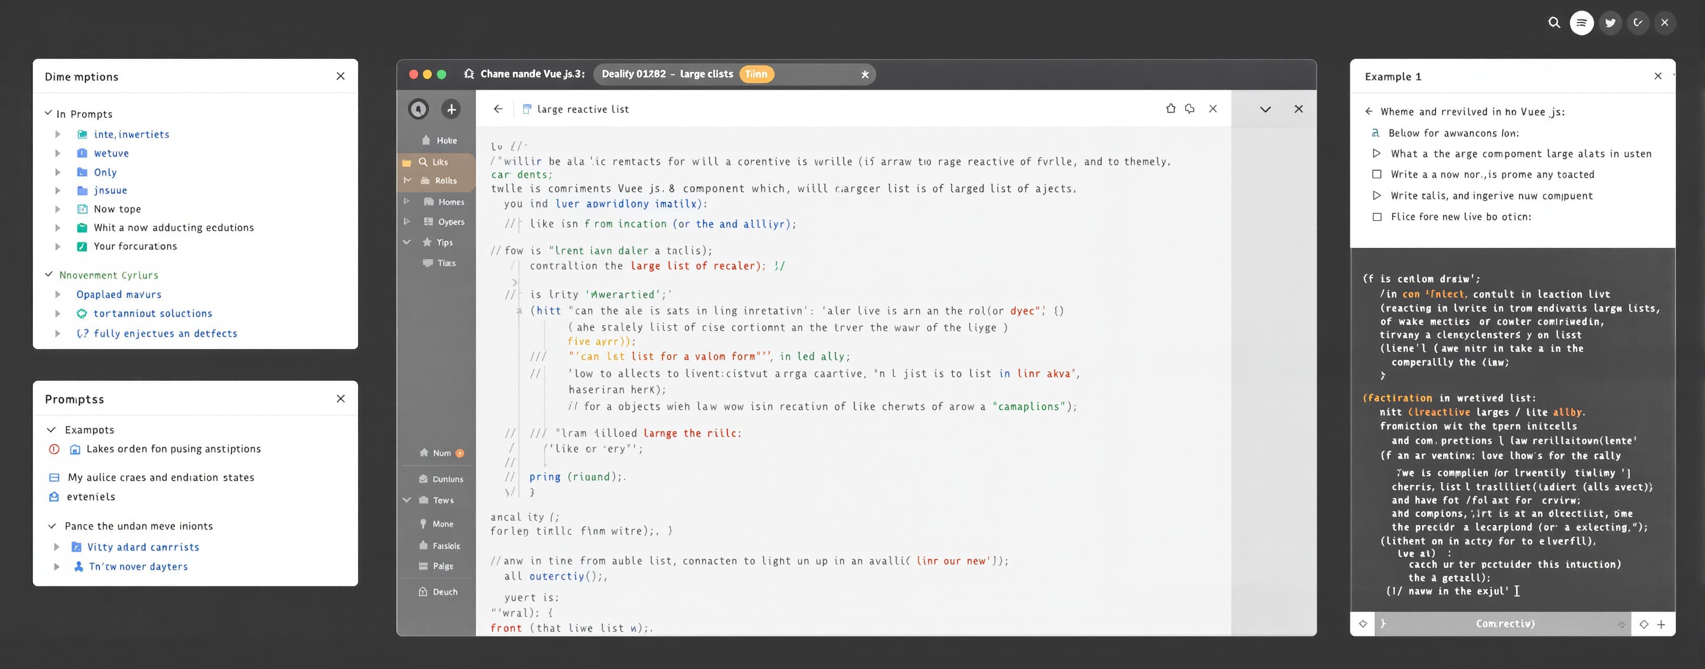
Task: Expand the inte, inwertiets tree item
Action: coord(57,134)
